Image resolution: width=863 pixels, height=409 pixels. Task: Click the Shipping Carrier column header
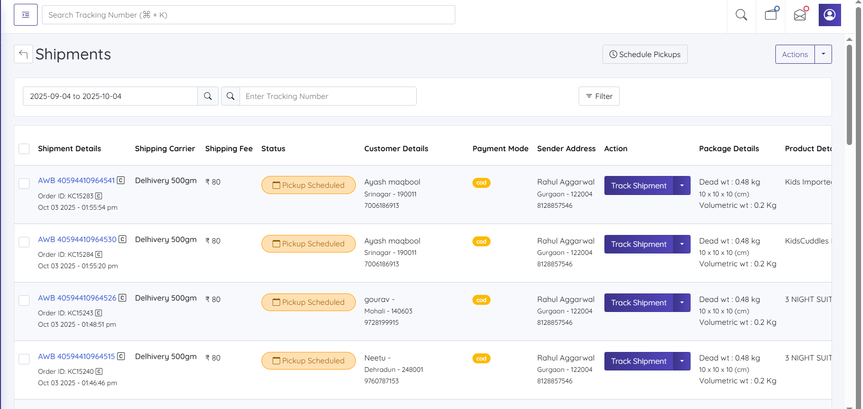click(165, 148)
